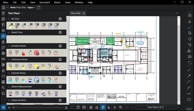Select the Arrow tool in right toolbar
Screen dimensions: 194x111
[x=189, y=76]
